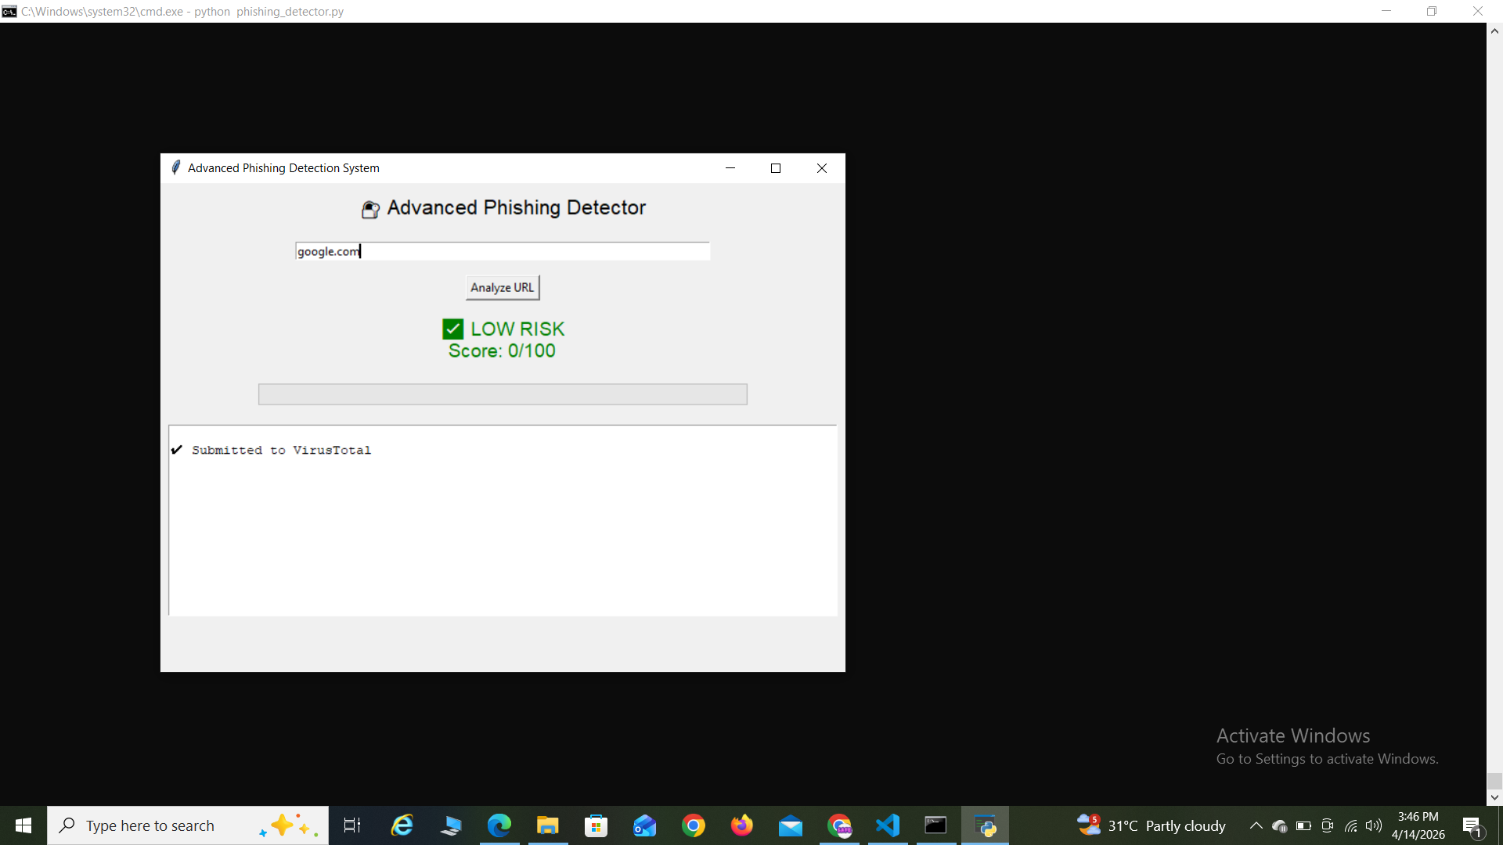The image size is (1503, 845).
Task: Click the green LOW RISK checkmark icon
Action: click(x=452, y=329)
